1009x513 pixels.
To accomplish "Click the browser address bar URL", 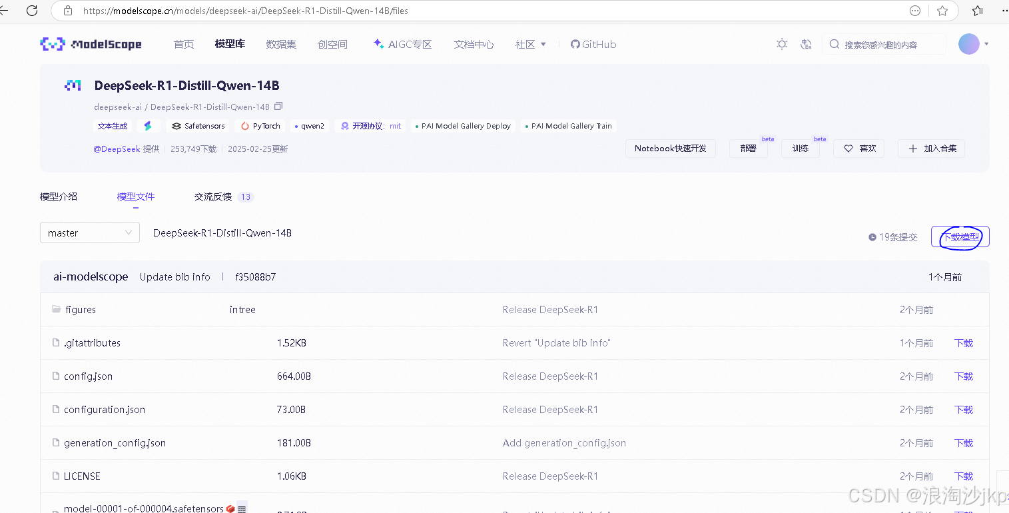I will [x=246, y=11].
